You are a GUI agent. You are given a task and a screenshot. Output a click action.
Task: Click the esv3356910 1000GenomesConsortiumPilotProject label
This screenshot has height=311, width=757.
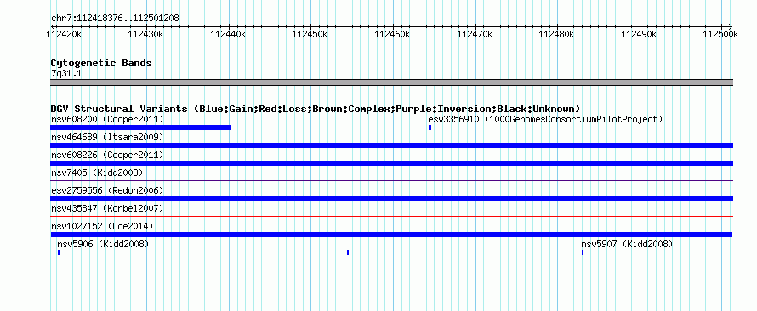click(545, 119)
